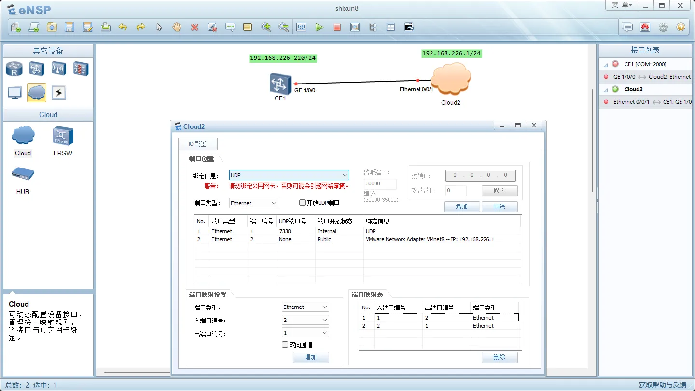Image resolution: width=695 pixels, height=391 pixels.
Task: Click the red X delete tool
Action: coord(195,27)
